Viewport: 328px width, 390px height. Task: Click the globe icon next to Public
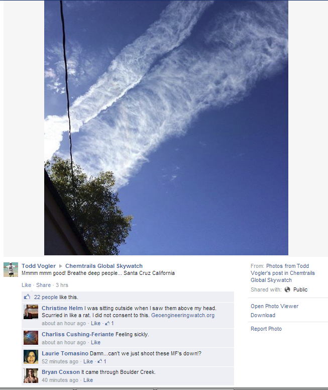[x=287, y=289]
